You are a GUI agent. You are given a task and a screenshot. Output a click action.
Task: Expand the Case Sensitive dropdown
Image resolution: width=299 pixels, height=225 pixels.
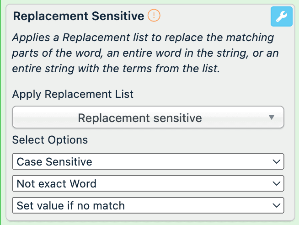tap(148, 161)
